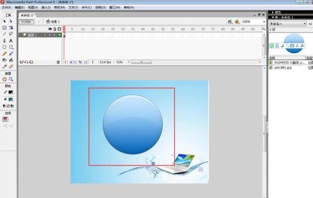The height and width of the screenshot is (198, 313).
Task: Click the No Color icon
Action: click(8, 106)
